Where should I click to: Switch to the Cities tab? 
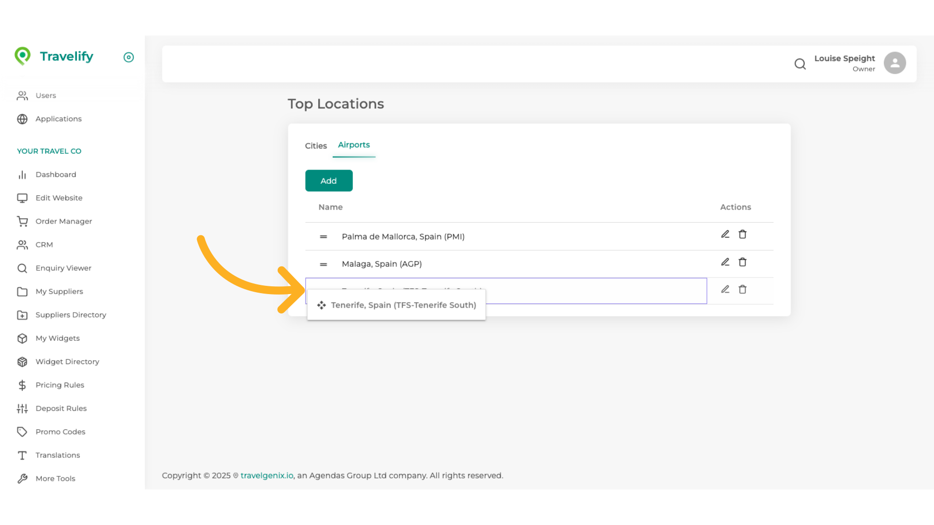click(x=316, y=145)
